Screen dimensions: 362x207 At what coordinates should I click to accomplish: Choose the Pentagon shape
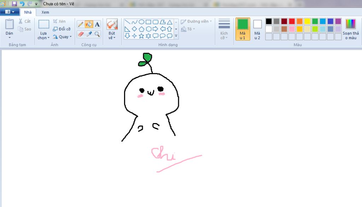point(141,29)
